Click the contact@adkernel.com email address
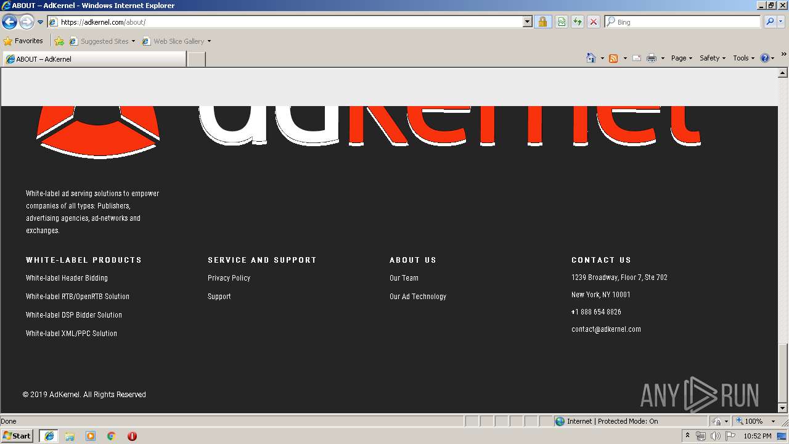 tap(606, 329)
